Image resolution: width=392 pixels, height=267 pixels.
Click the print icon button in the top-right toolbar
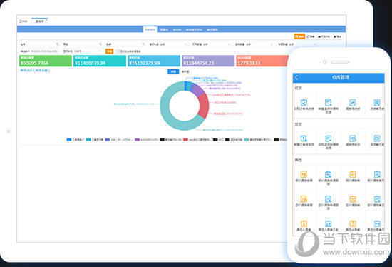point(324,36)
